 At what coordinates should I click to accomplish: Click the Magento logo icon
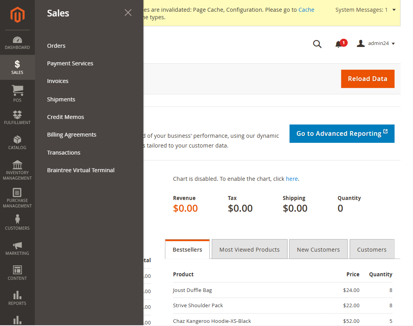coord(17,15)
